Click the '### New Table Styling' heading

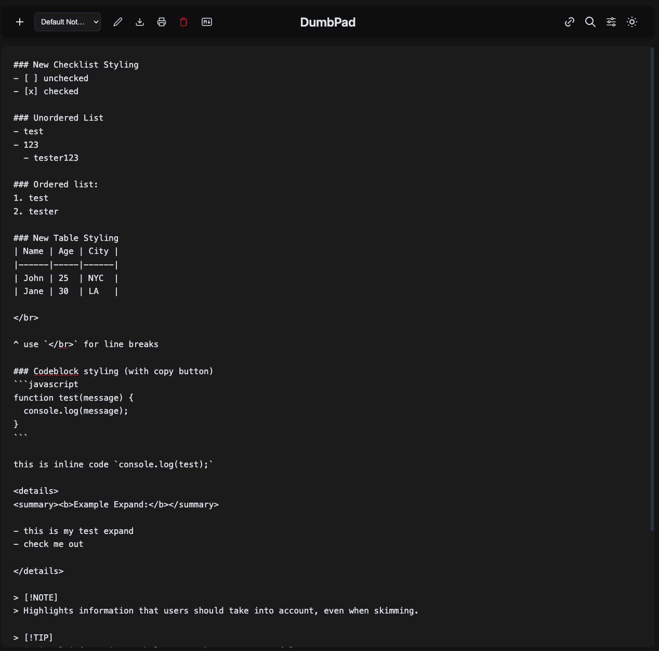point(66,238)
